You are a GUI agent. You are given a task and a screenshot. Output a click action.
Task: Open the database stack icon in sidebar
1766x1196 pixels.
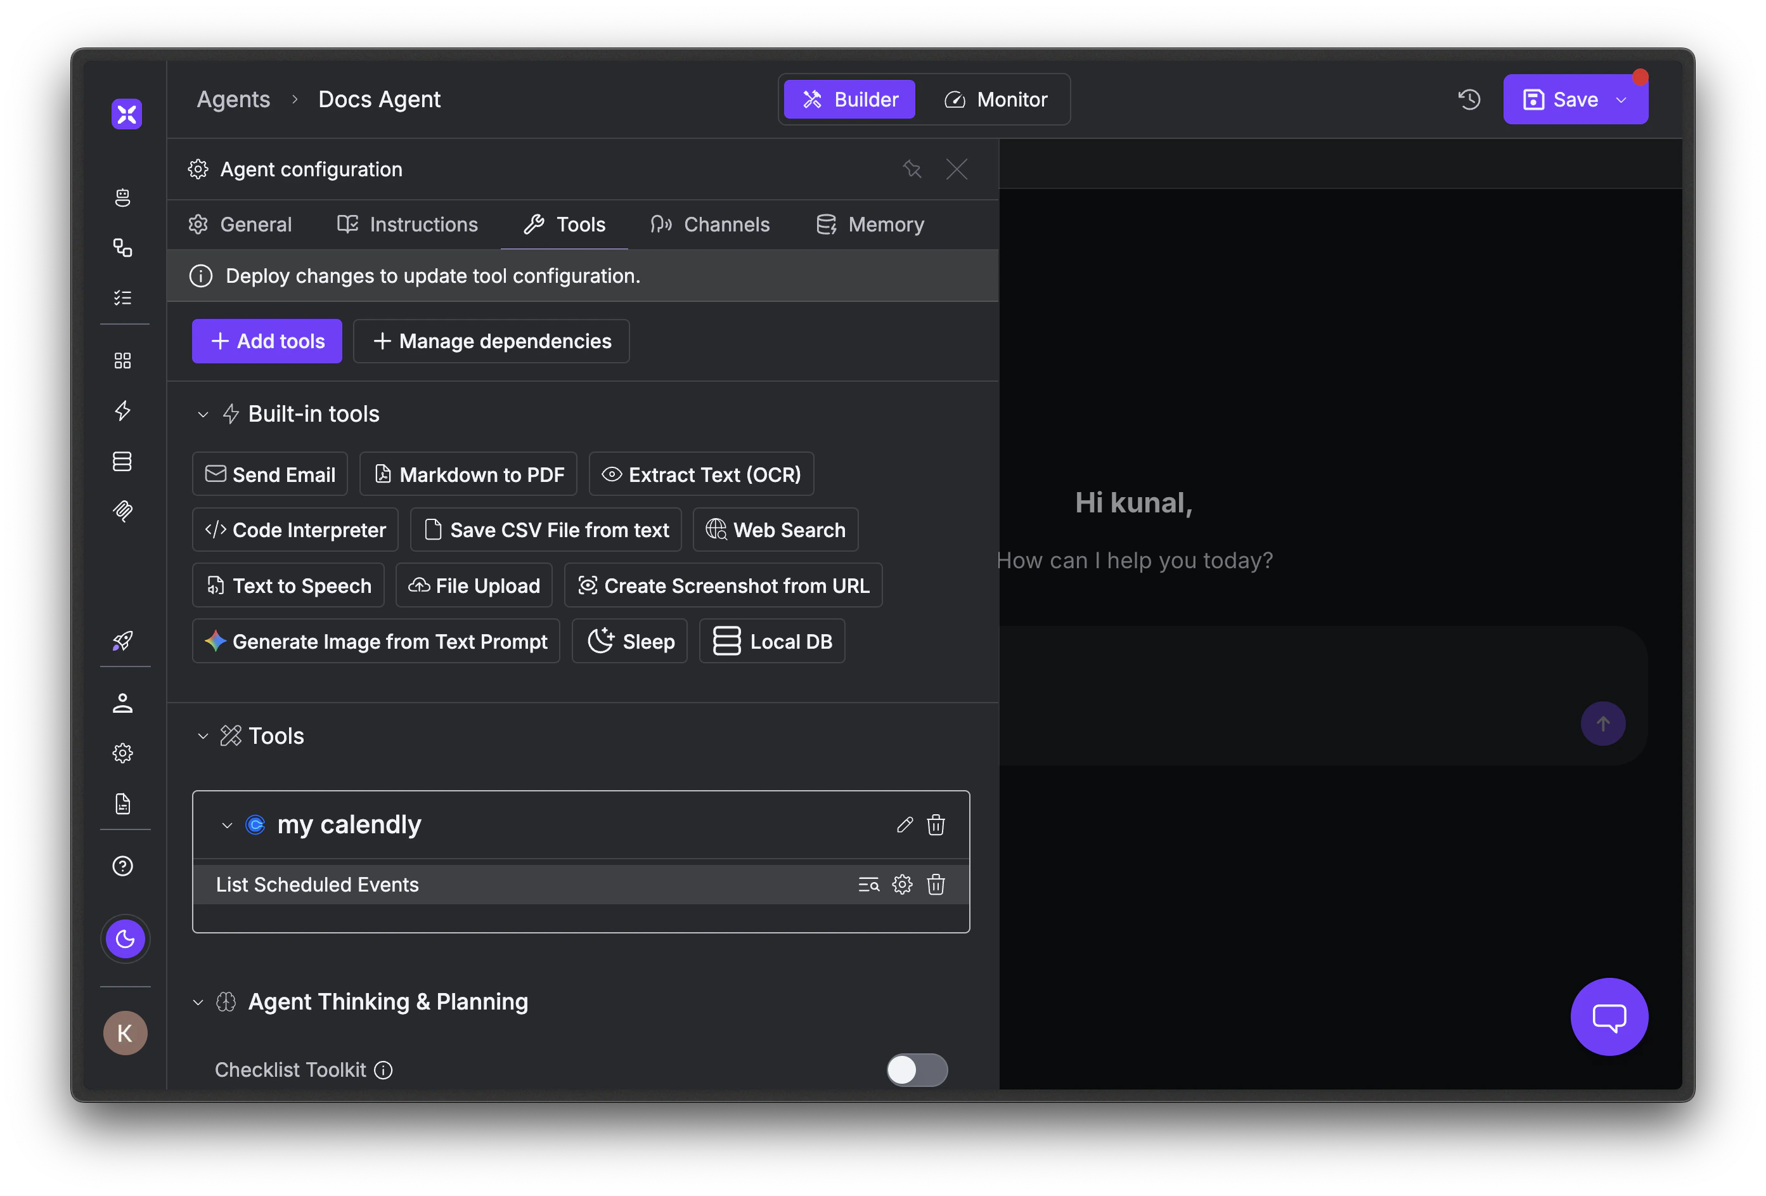pyautogui.click(x=123, y=461)
